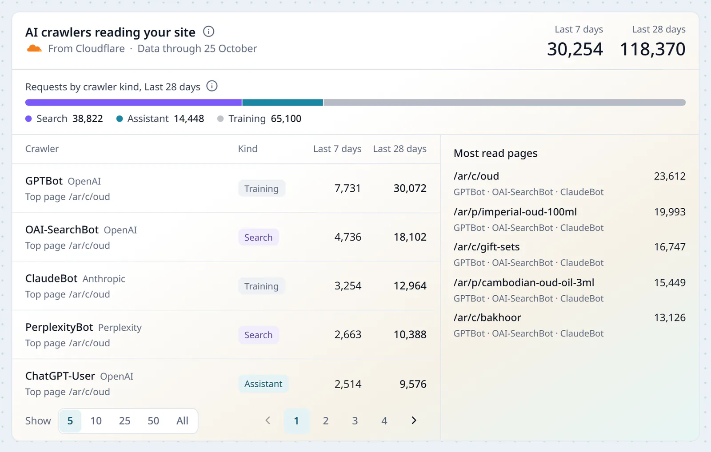Click Assistant badge in ChatGPT-User row
This screenshot has height=452, width=711.
263,384
